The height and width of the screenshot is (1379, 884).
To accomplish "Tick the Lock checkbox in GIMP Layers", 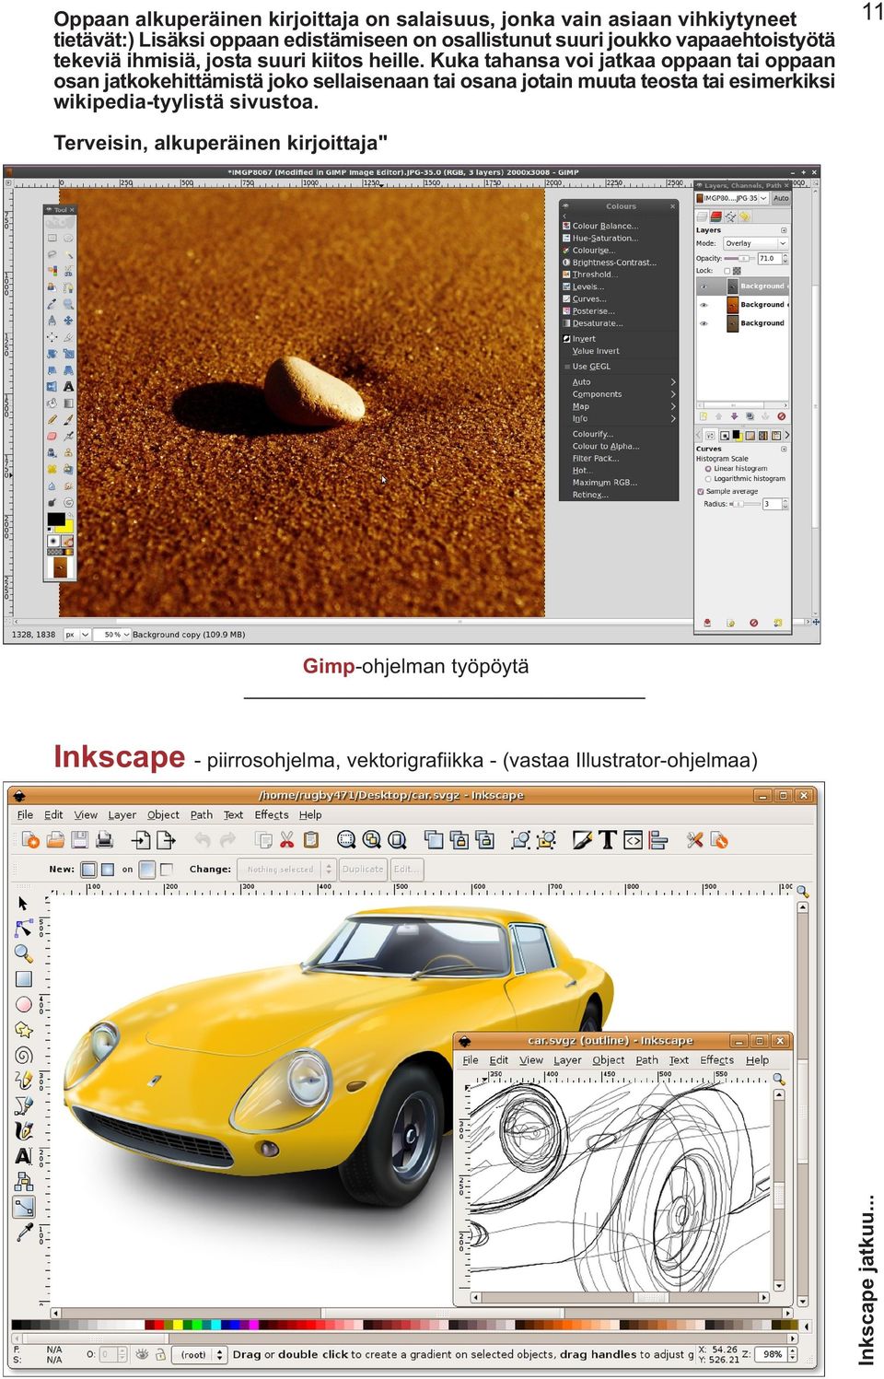I will 727,271.
